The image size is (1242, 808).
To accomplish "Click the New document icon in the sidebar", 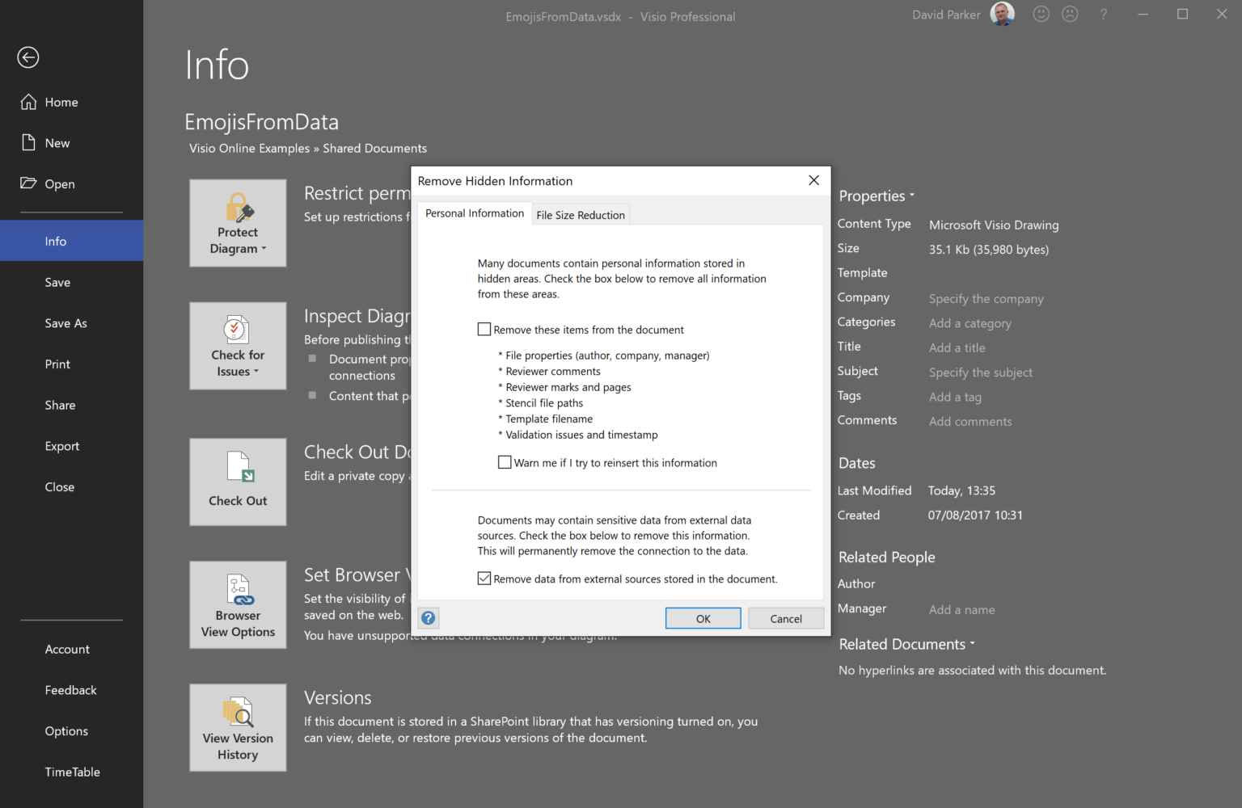I will tap(29, 143).
